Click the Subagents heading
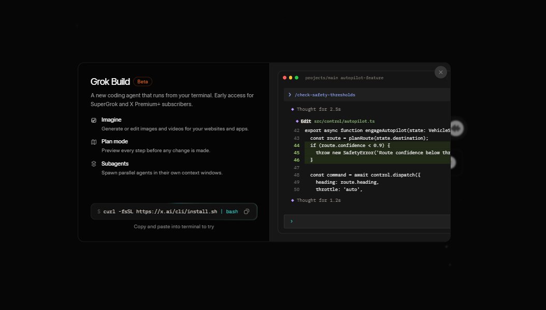 click(115, 164)
